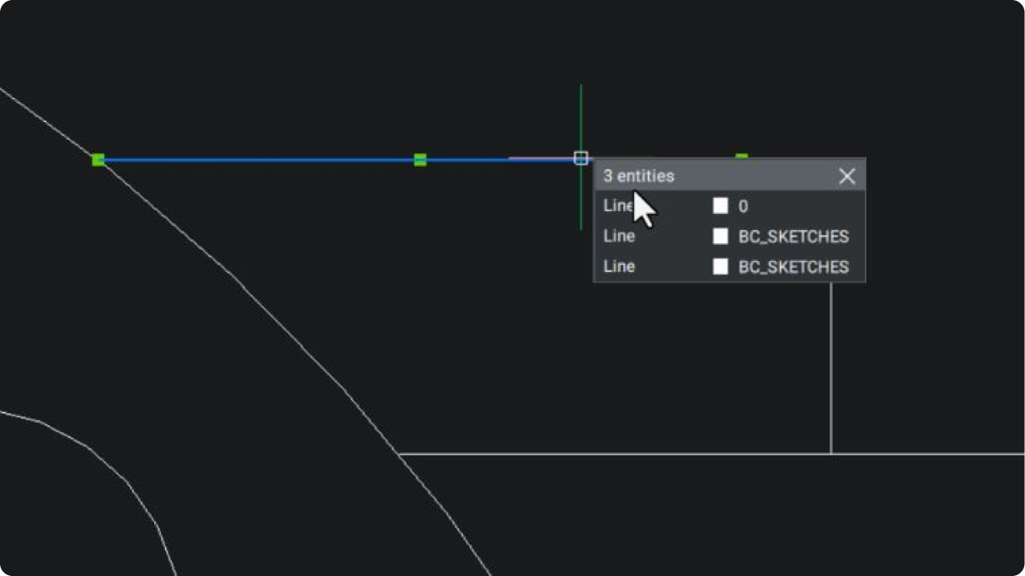Select the white horizontal line under the popup
Image resolution: width=1025 pixels, height=576 pixels.
click(711, 454)
